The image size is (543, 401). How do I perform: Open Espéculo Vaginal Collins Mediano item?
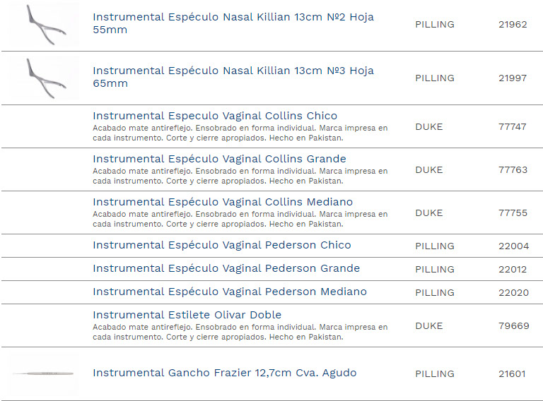tap(223, 202)
